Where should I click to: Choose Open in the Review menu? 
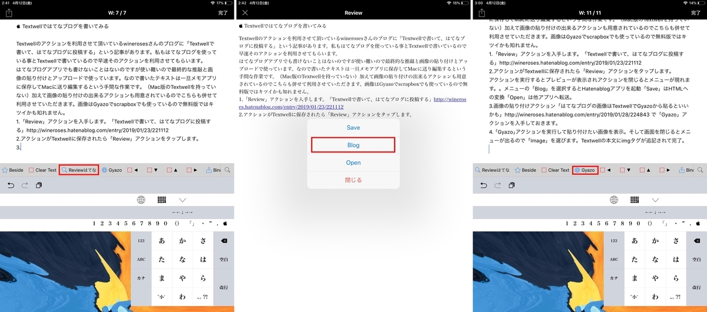point(353,162)
